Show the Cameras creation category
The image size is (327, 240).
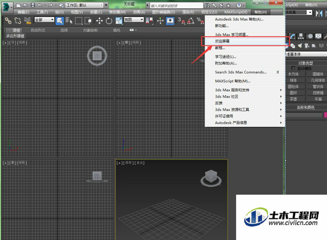pyautogui.click(x=307, y=46)
